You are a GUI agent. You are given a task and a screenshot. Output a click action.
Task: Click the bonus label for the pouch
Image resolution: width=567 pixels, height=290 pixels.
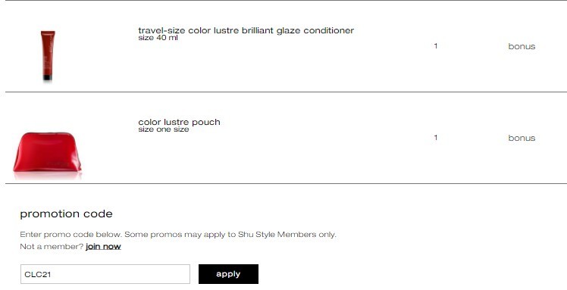click(x=522, y=138)
